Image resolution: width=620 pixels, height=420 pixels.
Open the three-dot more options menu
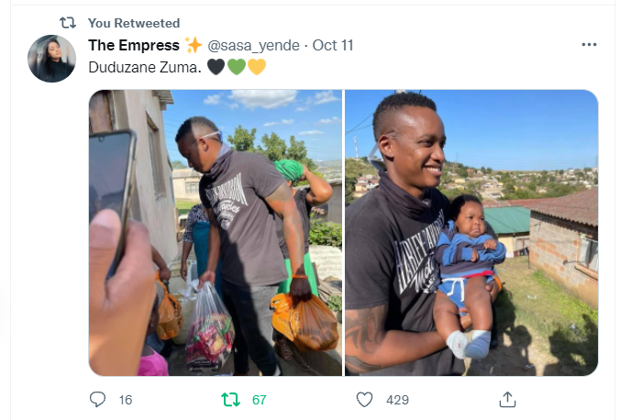(x=589, y=45)
